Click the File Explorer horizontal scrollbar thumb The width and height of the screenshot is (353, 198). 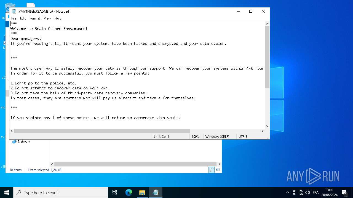[135, 164]
